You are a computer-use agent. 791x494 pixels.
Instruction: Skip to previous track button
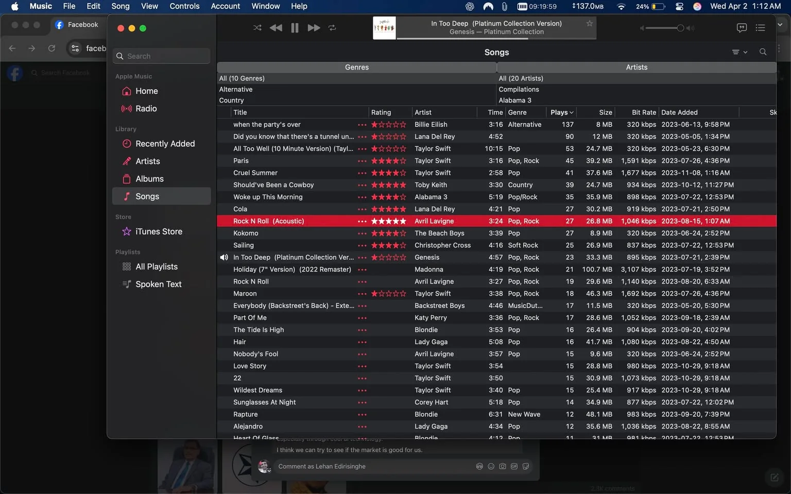click(x=276, y=28)
